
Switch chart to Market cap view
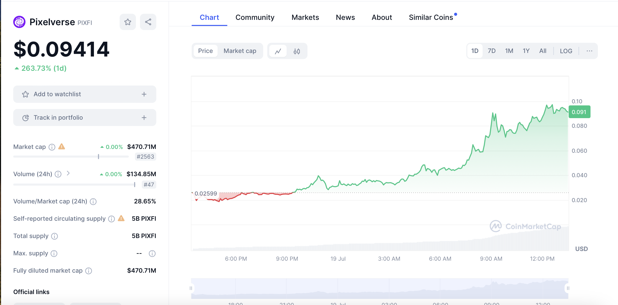click(240, 51)
